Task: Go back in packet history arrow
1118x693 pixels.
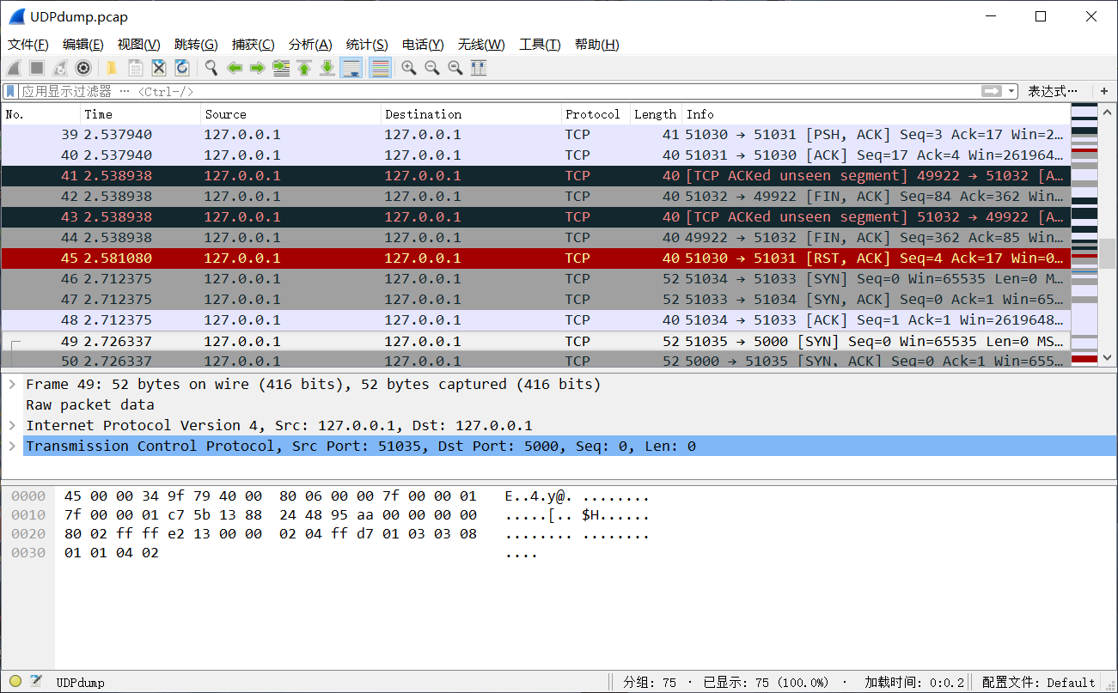Action: 234,68
